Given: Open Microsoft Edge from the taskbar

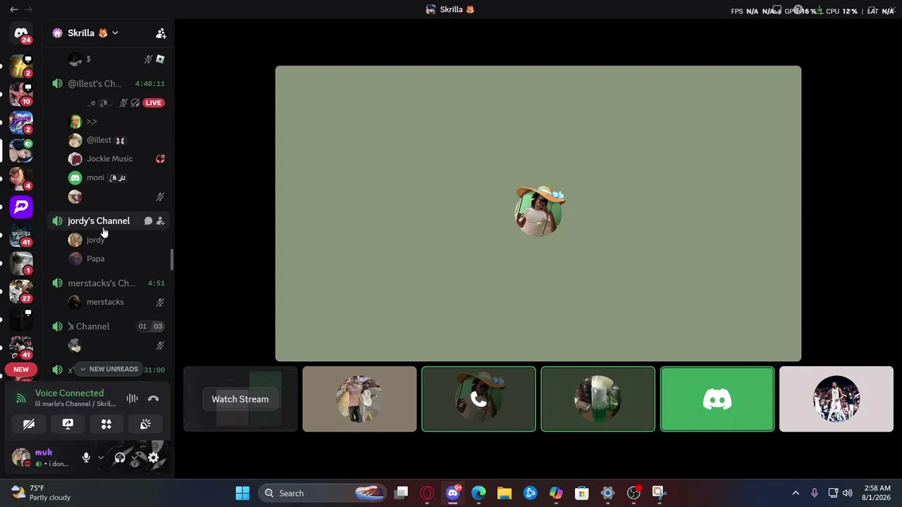Looking at the screenshot, I should click(x=478, y=493).
